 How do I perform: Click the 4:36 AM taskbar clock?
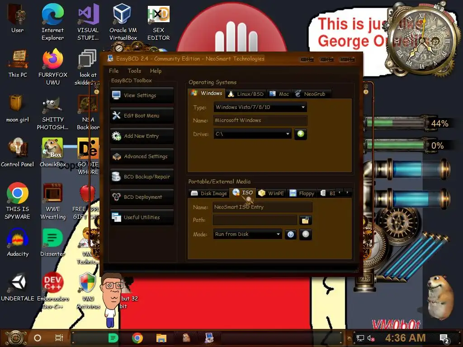[405, 338]
